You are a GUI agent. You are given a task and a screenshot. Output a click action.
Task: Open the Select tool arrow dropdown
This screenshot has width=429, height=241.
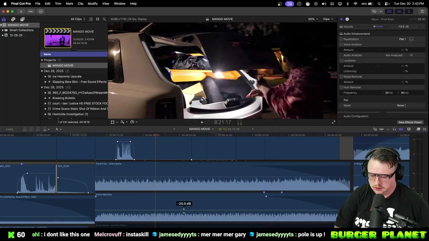pos(58,129)
